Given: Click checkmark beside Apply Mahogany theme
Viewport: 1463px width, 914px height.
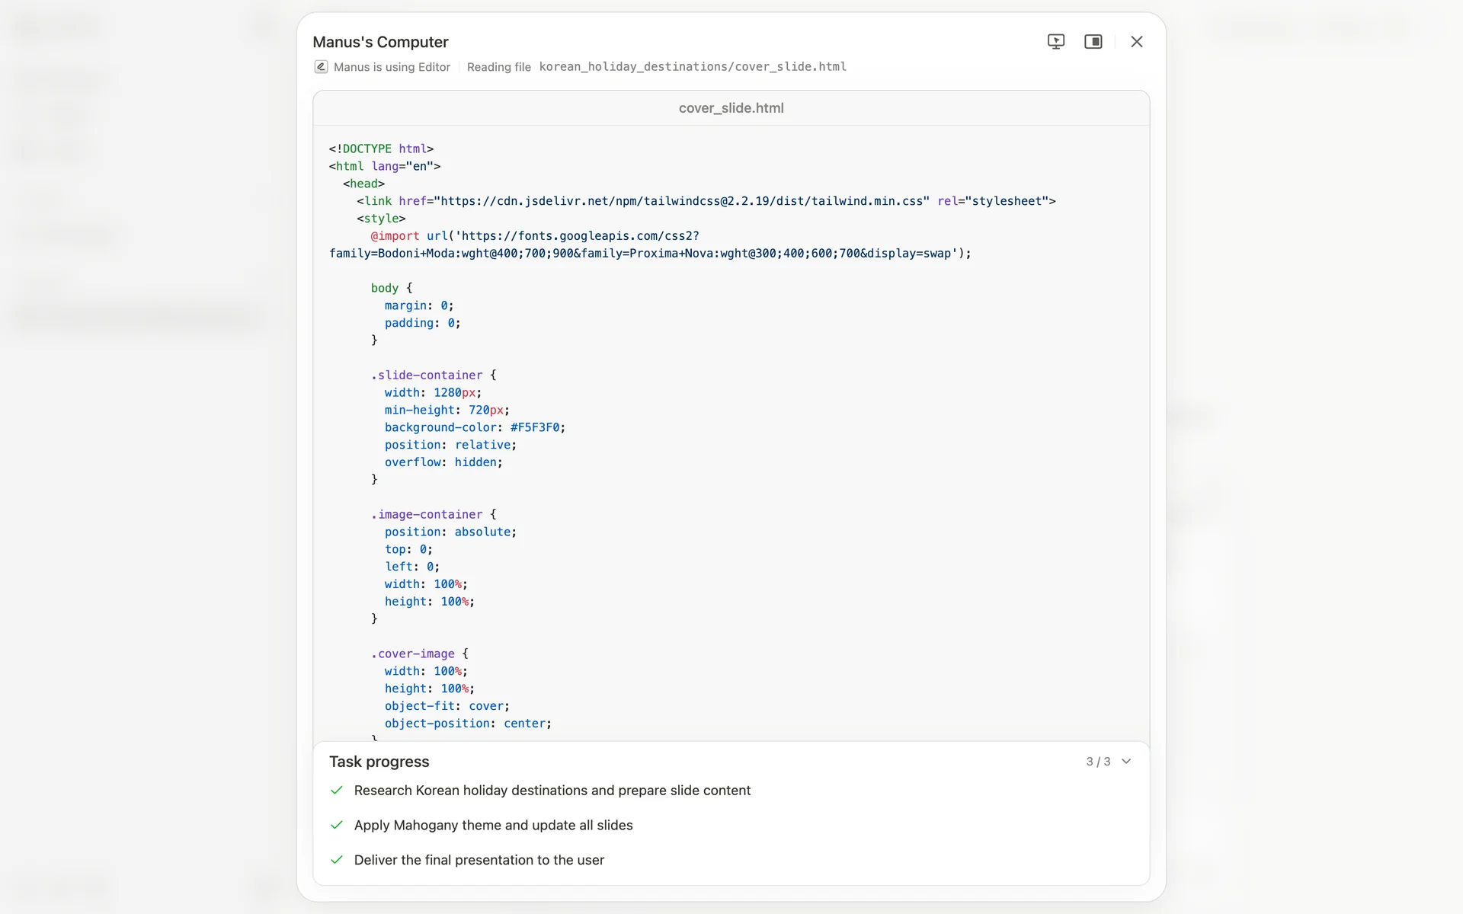Looking at the screenshot, I should [337, 825].
